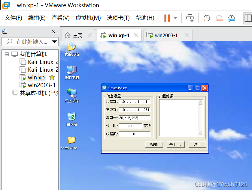Select 我的电脑 desktop icon
The width and height of the screenshot is (252, 190).
[x=71, y=73]
